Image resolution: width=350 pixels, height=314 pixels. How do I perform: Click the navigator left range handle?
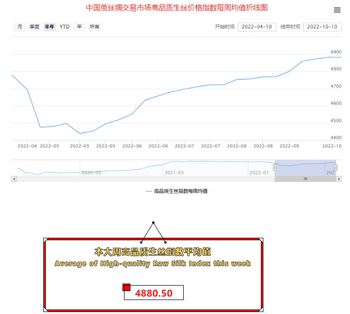[x=274, y=168]
